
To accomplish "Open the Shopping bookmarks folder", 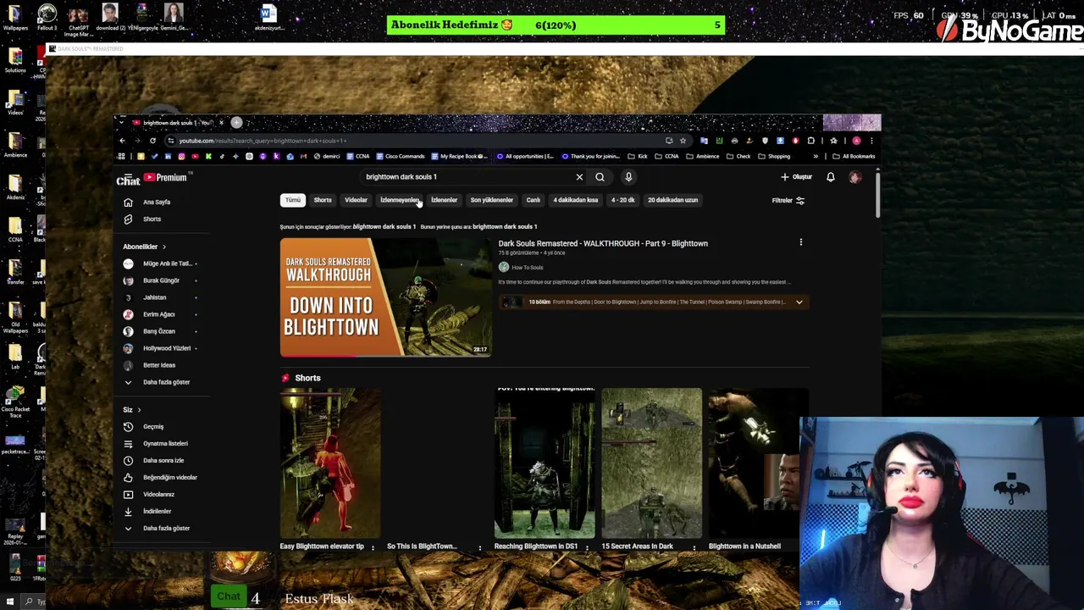I will pyautogui.click(x=774, y=157).
